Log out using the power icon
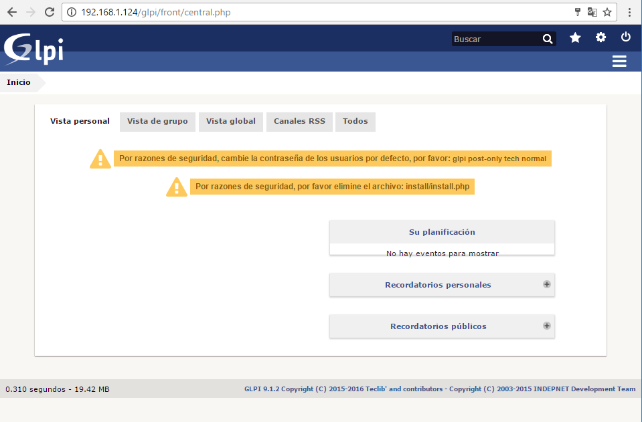 click(x=626, y=37)
